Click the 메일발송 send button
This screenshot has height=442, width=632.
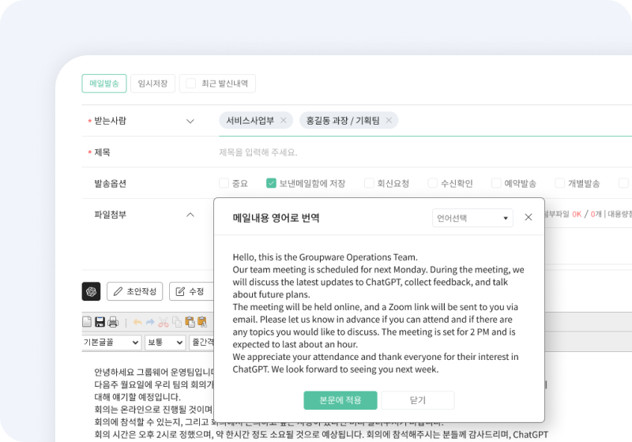tap(104, 84)
